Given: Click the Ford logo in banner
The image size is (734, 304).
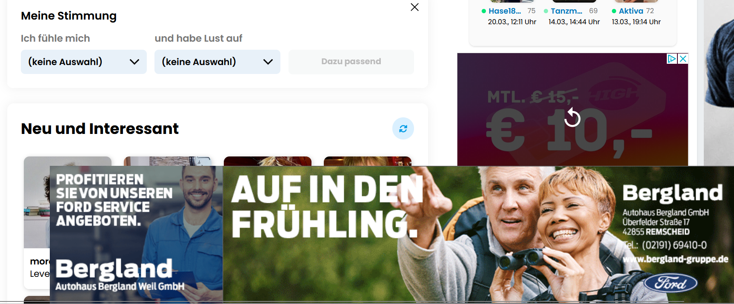Looking at the screenshot, I should (670, 283).
